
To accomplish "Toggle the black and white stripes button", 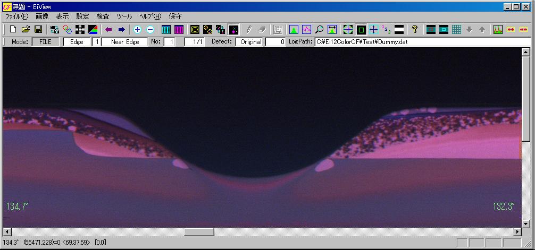I will (399, 30).
